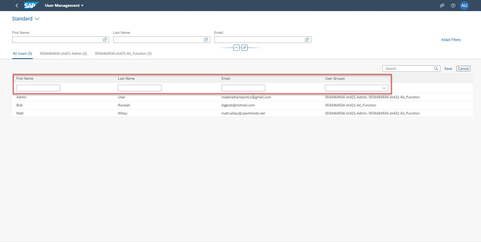Image resolution: width=481 pixels, height=242 pixels.
Task: Click Matt Willey's user groups cell
Action: 372,113
